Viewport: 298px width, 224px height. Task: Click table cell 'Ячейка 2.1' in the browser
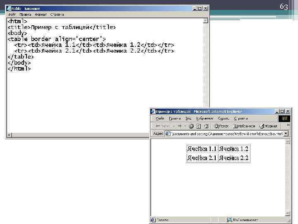(202, 158)
